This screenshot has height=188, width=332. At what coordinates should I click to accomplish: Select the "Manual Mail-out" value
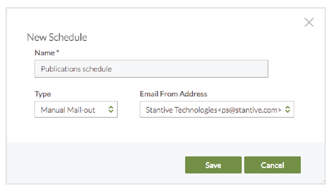click(68, 110)
